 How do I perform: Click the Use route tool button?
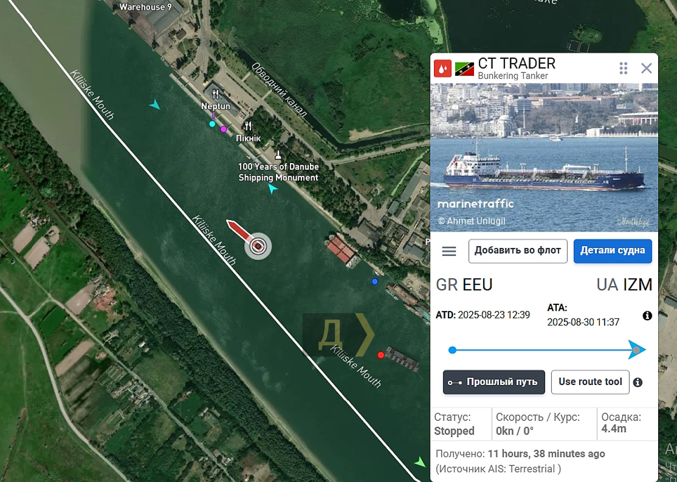[x=590, y=382]
